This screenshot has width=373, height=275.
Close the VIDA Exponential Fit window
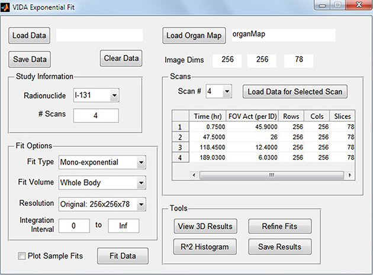pos(359,5)
